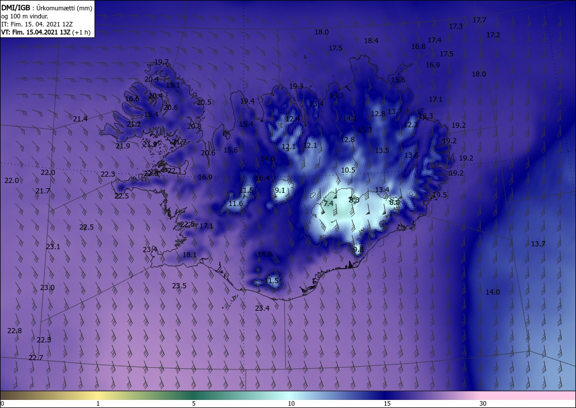Click the 21.2 value label
Image resolution: width=576 pixels, height=408 pixels.
tap(134, 124)
